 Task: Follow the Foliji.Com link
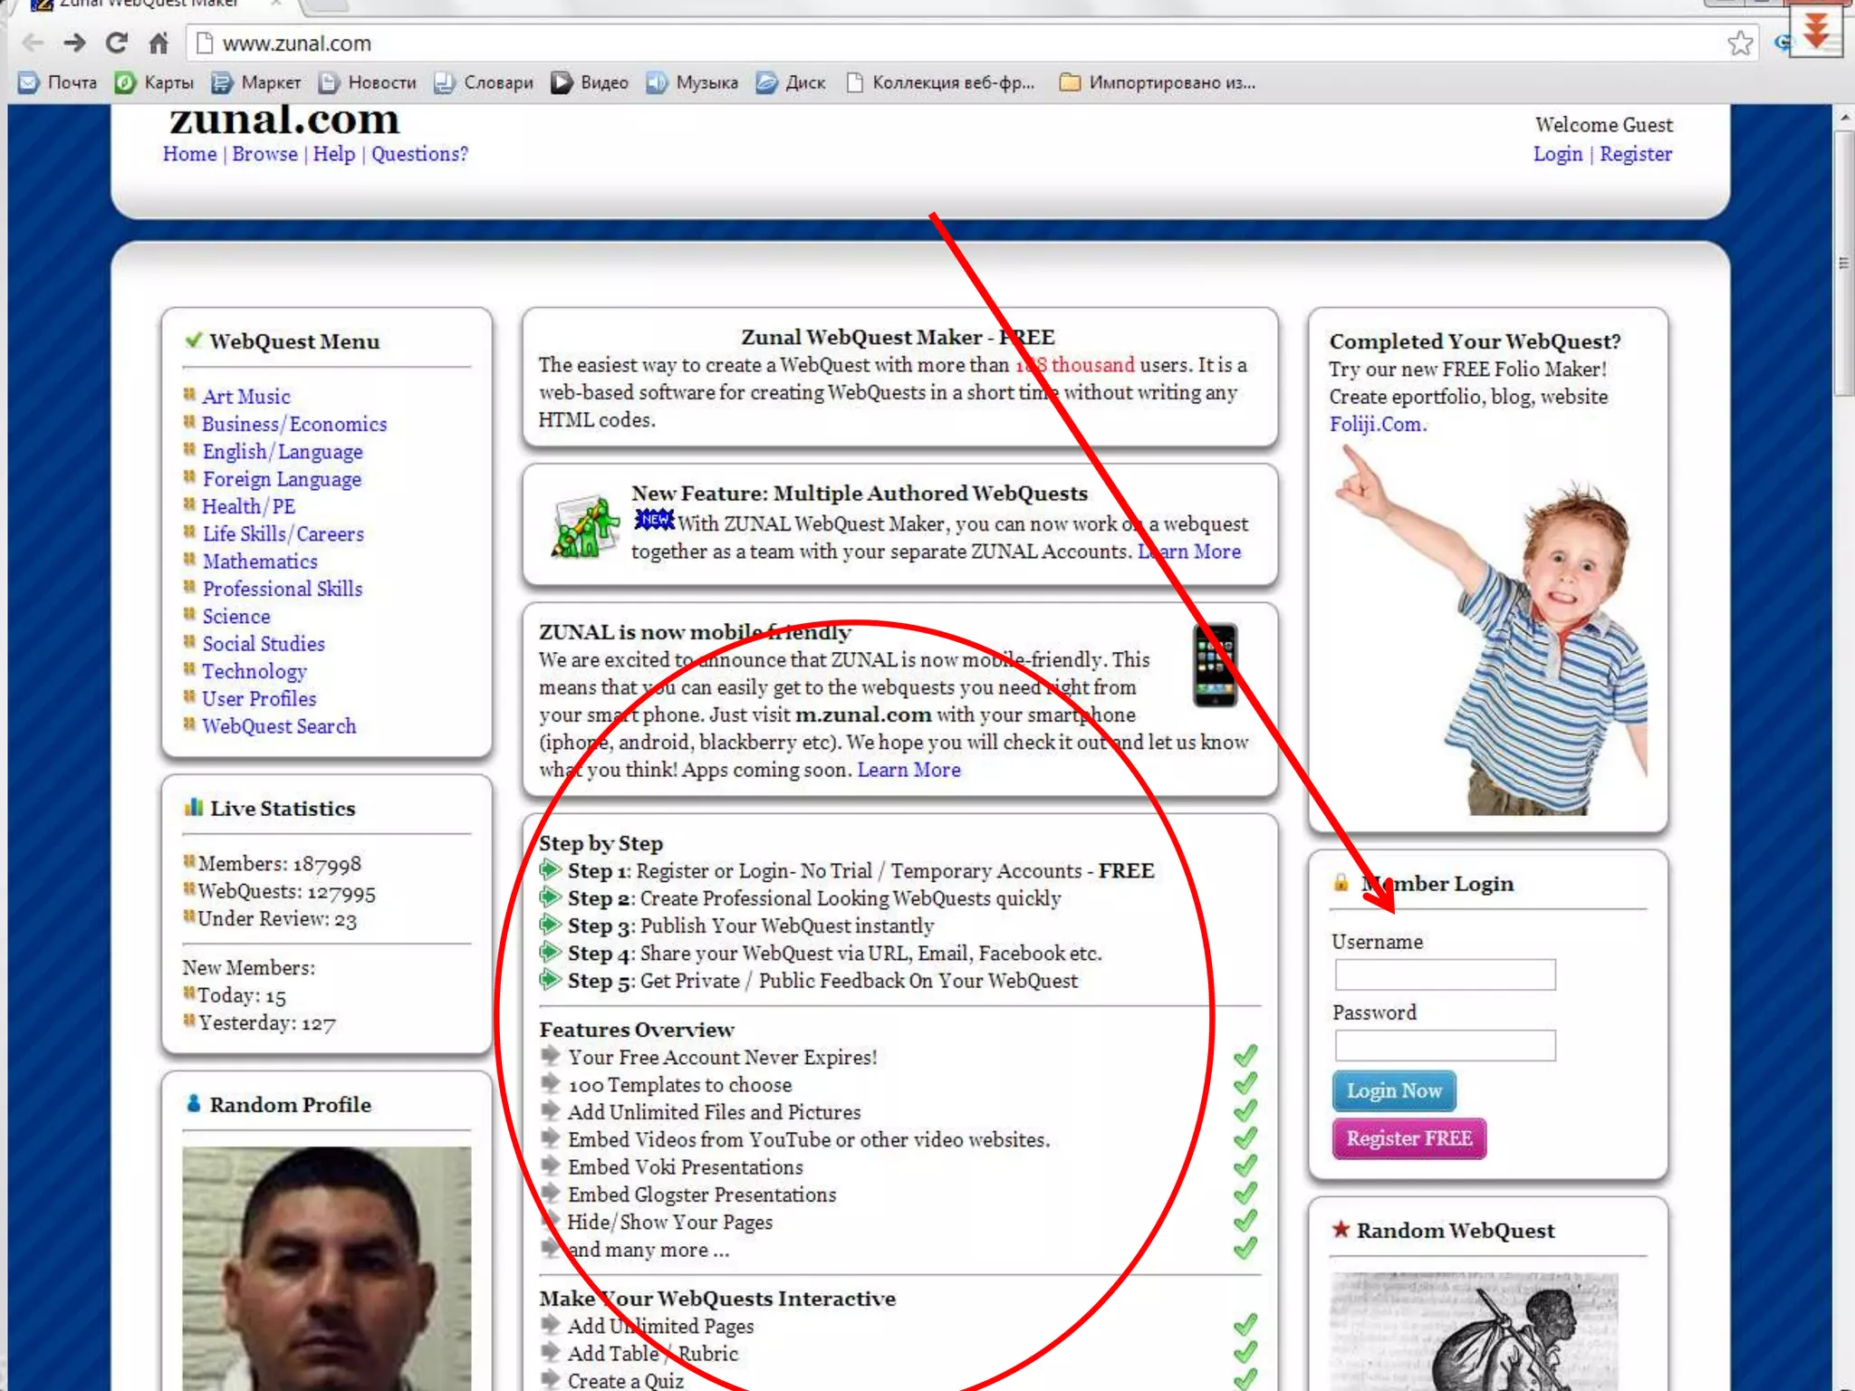1376,424
